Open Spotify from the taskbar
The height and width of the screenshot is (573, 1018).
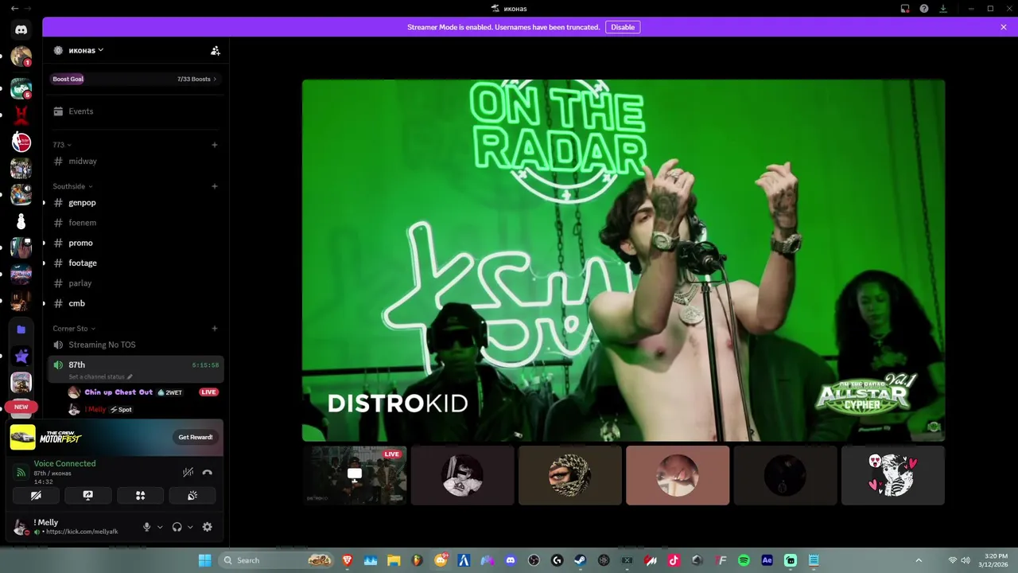[x=744, y=560]
